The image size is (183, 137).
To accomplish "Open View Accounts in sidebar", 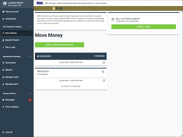I will click(x=12, y=12).
